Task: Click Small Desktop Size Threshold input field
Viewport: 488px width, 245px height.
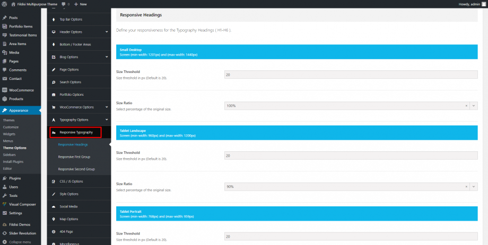Action: click(351, 75)
